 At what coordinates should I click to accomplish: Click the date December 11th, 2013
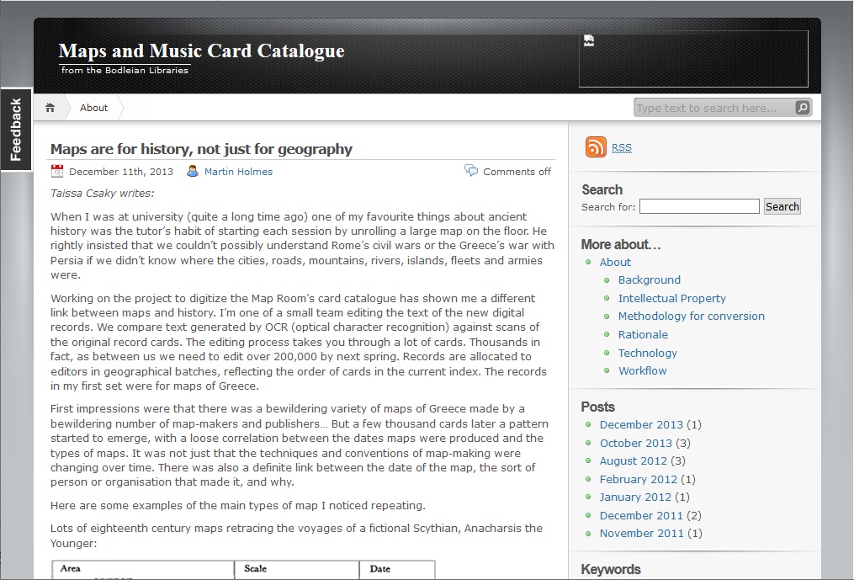tap(121, 172)
